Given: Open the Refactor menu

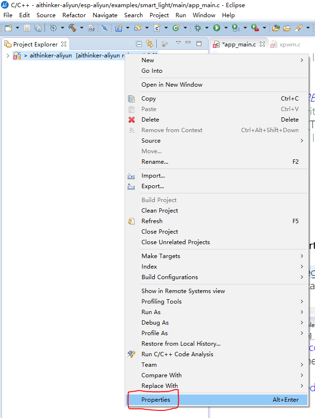Looking at the screenshot, I should pyautogui.click(x=74, y=15).
